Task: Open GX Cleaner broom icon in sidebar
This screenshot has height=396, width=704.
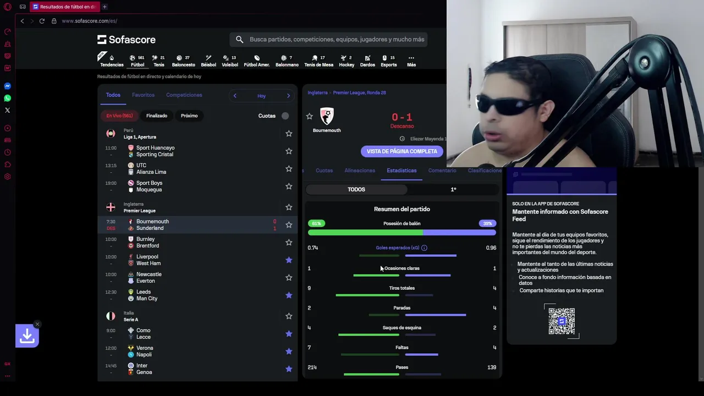Action: point(8,43)
